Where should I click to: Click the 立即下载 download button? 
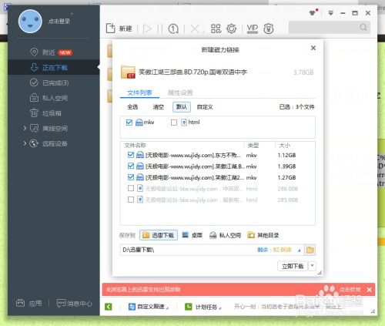click(293, 266)
